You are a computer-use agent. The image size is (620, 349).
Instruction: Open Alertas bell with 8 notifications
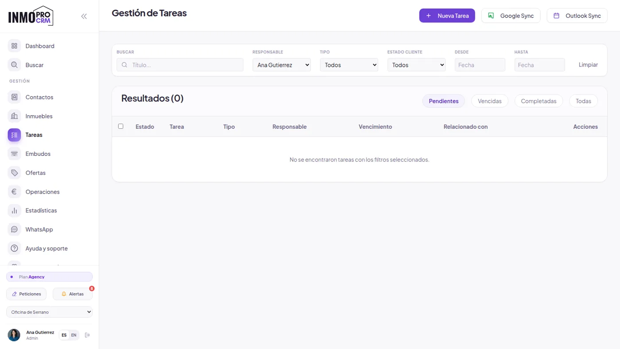click(x=73, y=294)
